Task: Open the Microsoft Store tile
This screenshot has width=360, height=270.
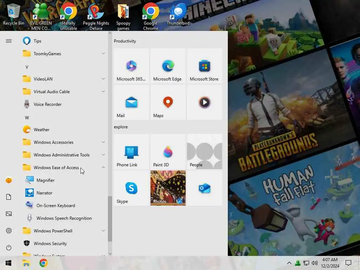Action: (204, 66)
